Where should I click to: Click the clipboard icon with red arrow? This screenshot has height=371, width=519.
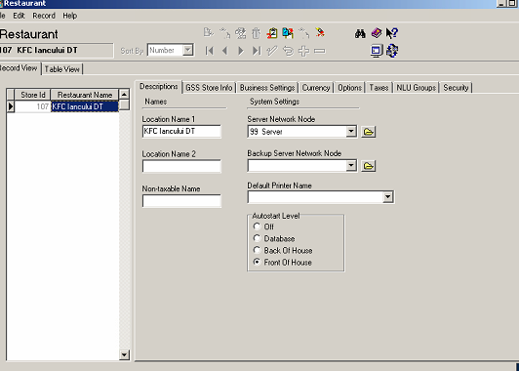(272, 33)
